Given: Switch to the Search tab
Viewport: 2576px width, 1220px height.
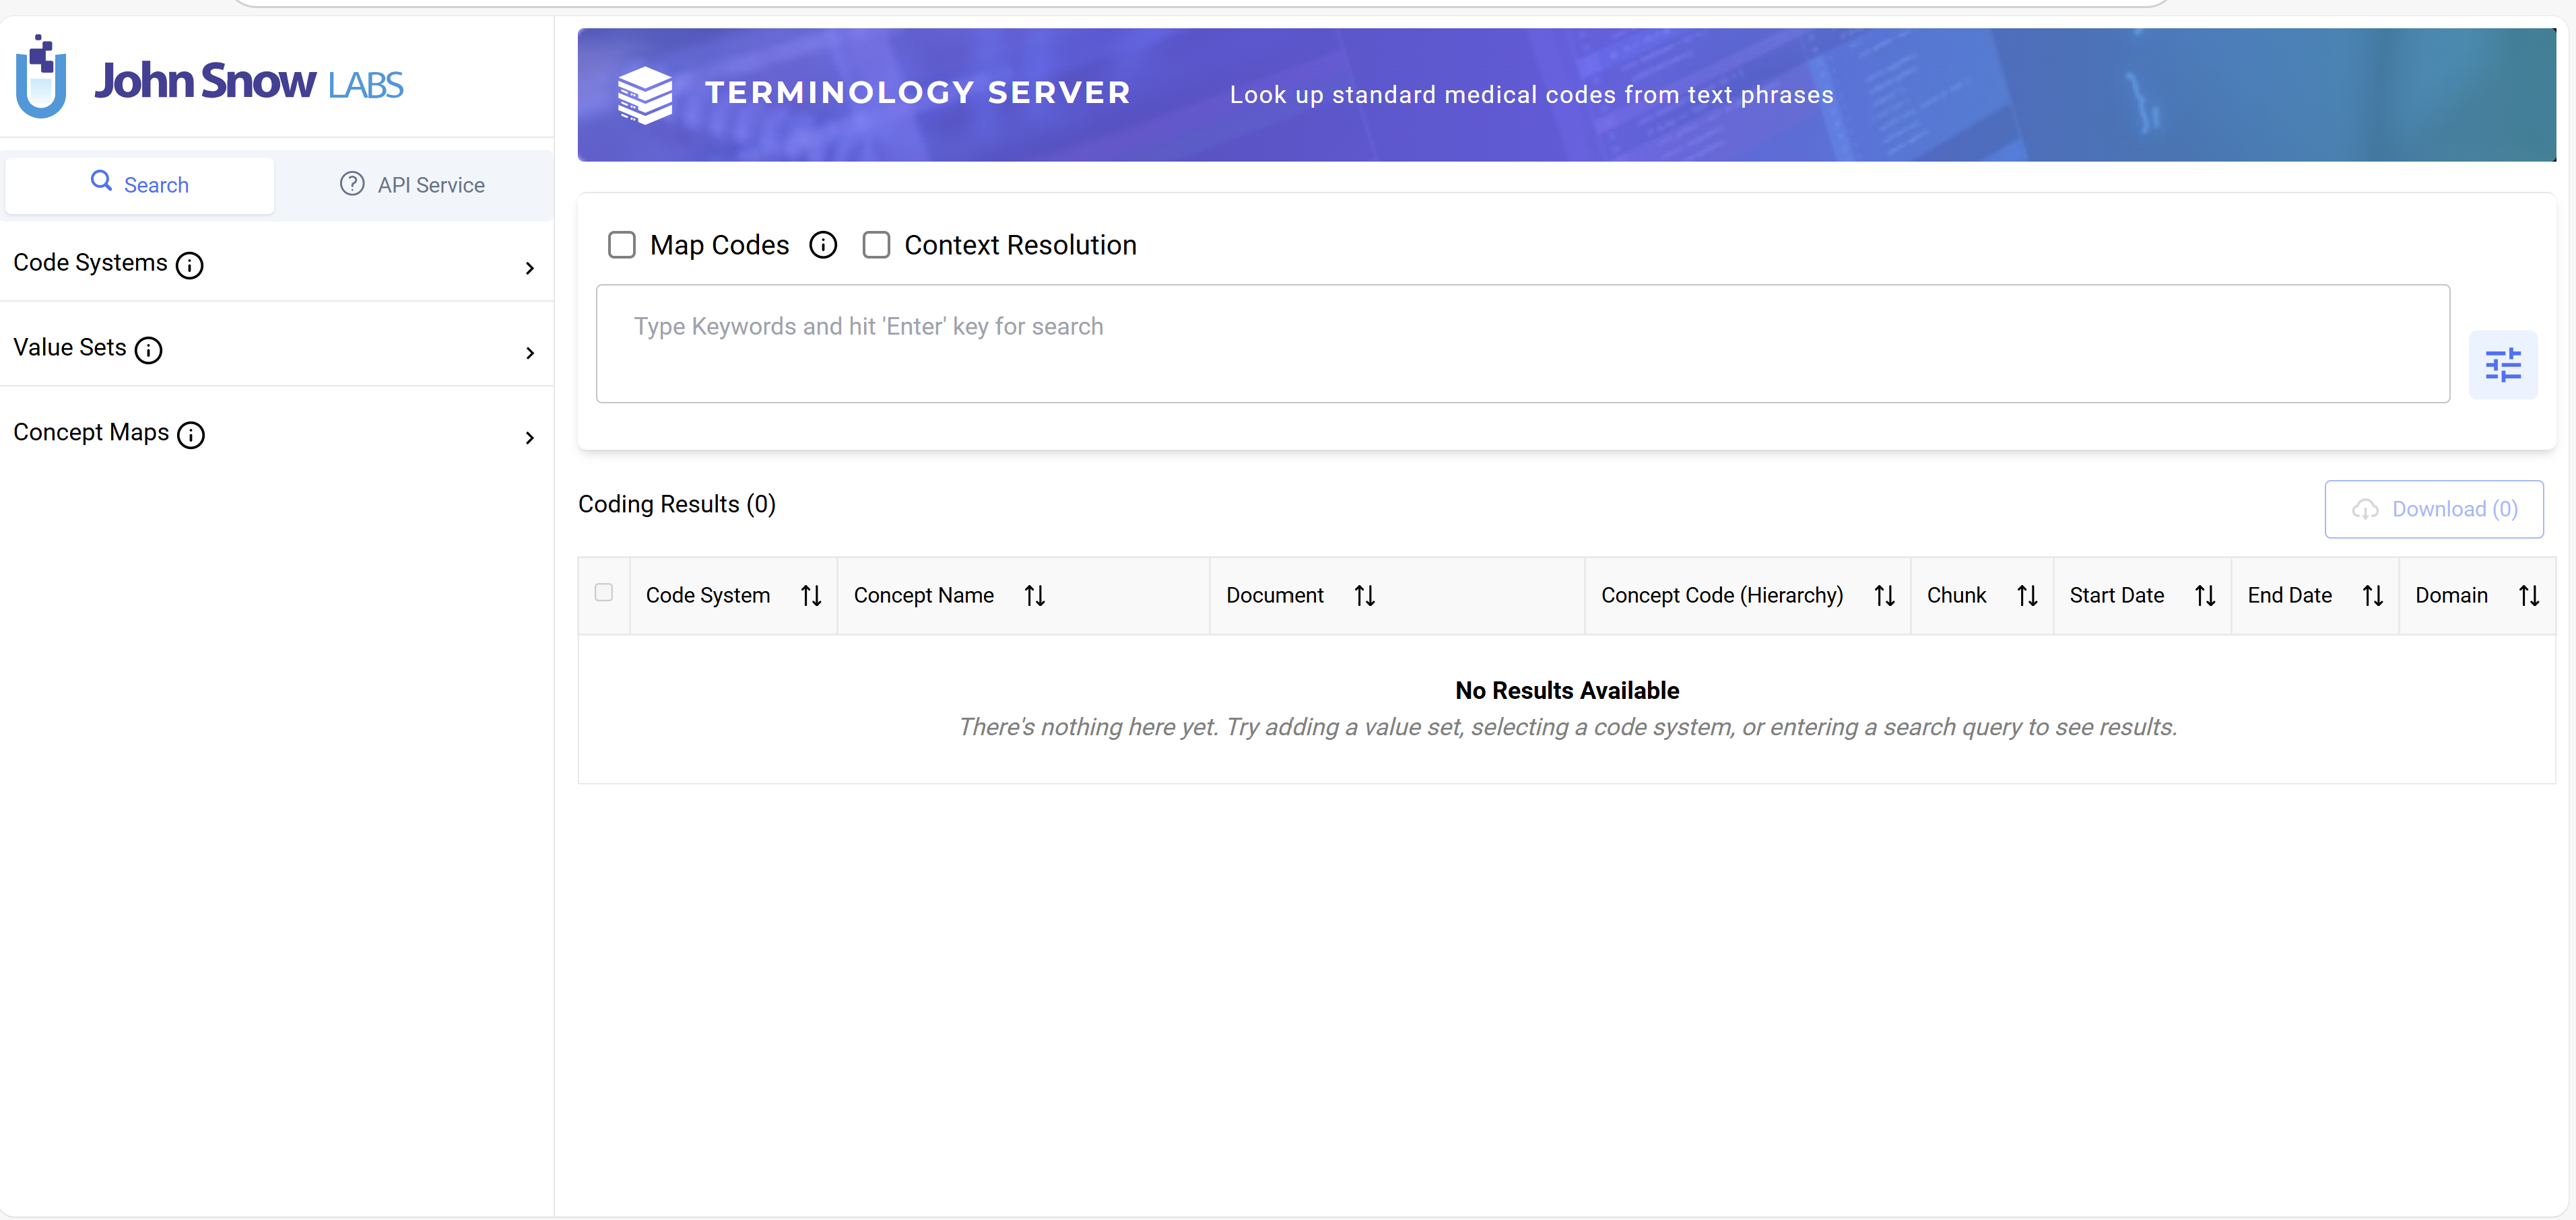Looking at the screenshot, I should pos(140,185).
